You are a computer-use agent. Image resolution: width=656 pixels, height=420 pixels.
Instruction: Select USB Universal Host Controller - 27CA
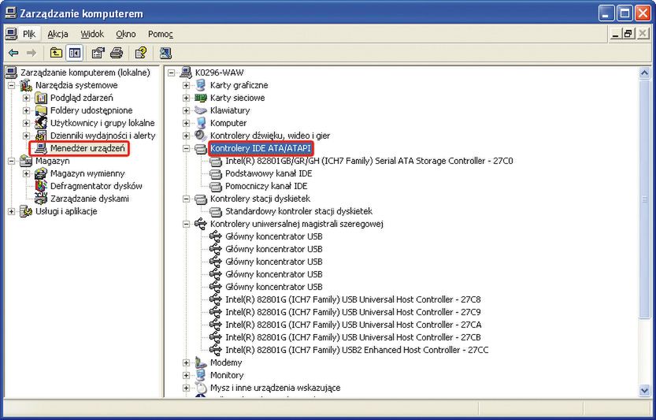354,325
